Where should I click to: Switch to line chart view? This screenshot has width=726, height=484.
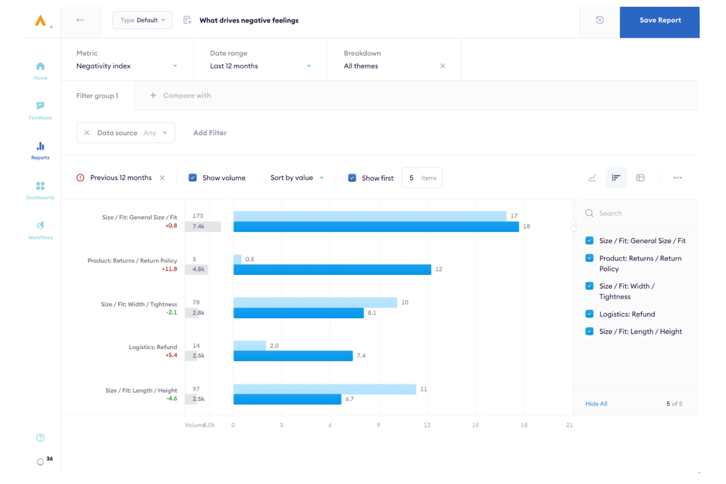[592, 178]
